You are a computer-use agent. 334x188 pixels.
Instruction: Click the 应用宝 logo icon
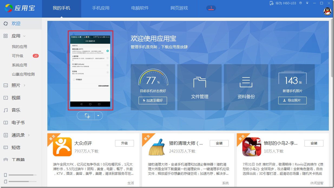click(x=8, y=8)
